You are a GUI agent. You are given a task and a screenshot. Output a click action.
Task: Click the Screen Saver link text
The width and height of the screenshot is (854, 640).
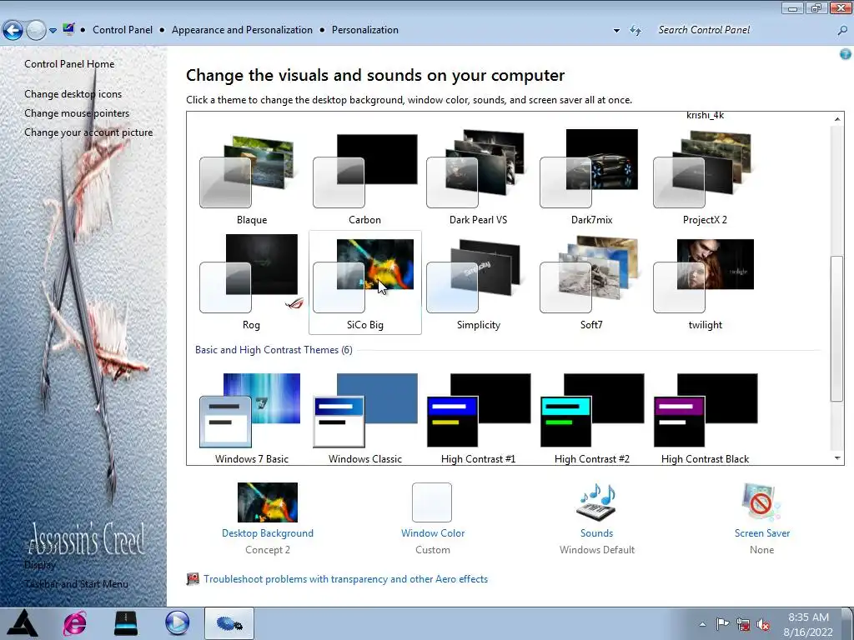pos(762,533)
